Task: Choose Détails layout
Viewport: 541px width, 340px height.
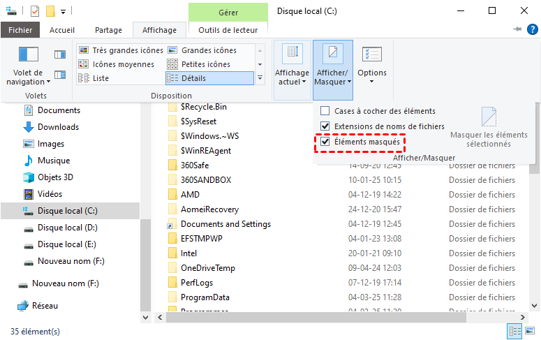Action: [210, 78]
